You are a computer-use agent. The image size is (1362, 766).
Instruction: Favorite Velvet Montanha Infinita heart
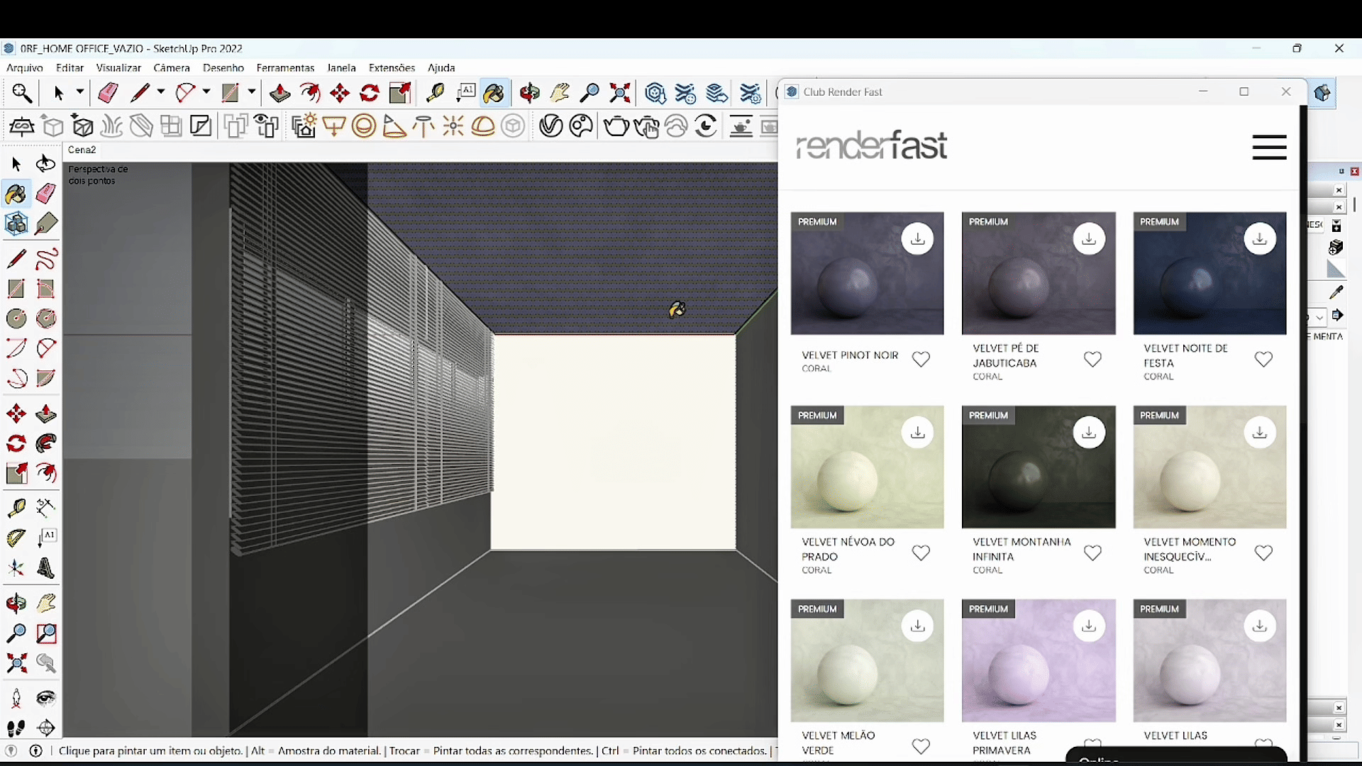pyautogui.click(x=1092, y=553)
